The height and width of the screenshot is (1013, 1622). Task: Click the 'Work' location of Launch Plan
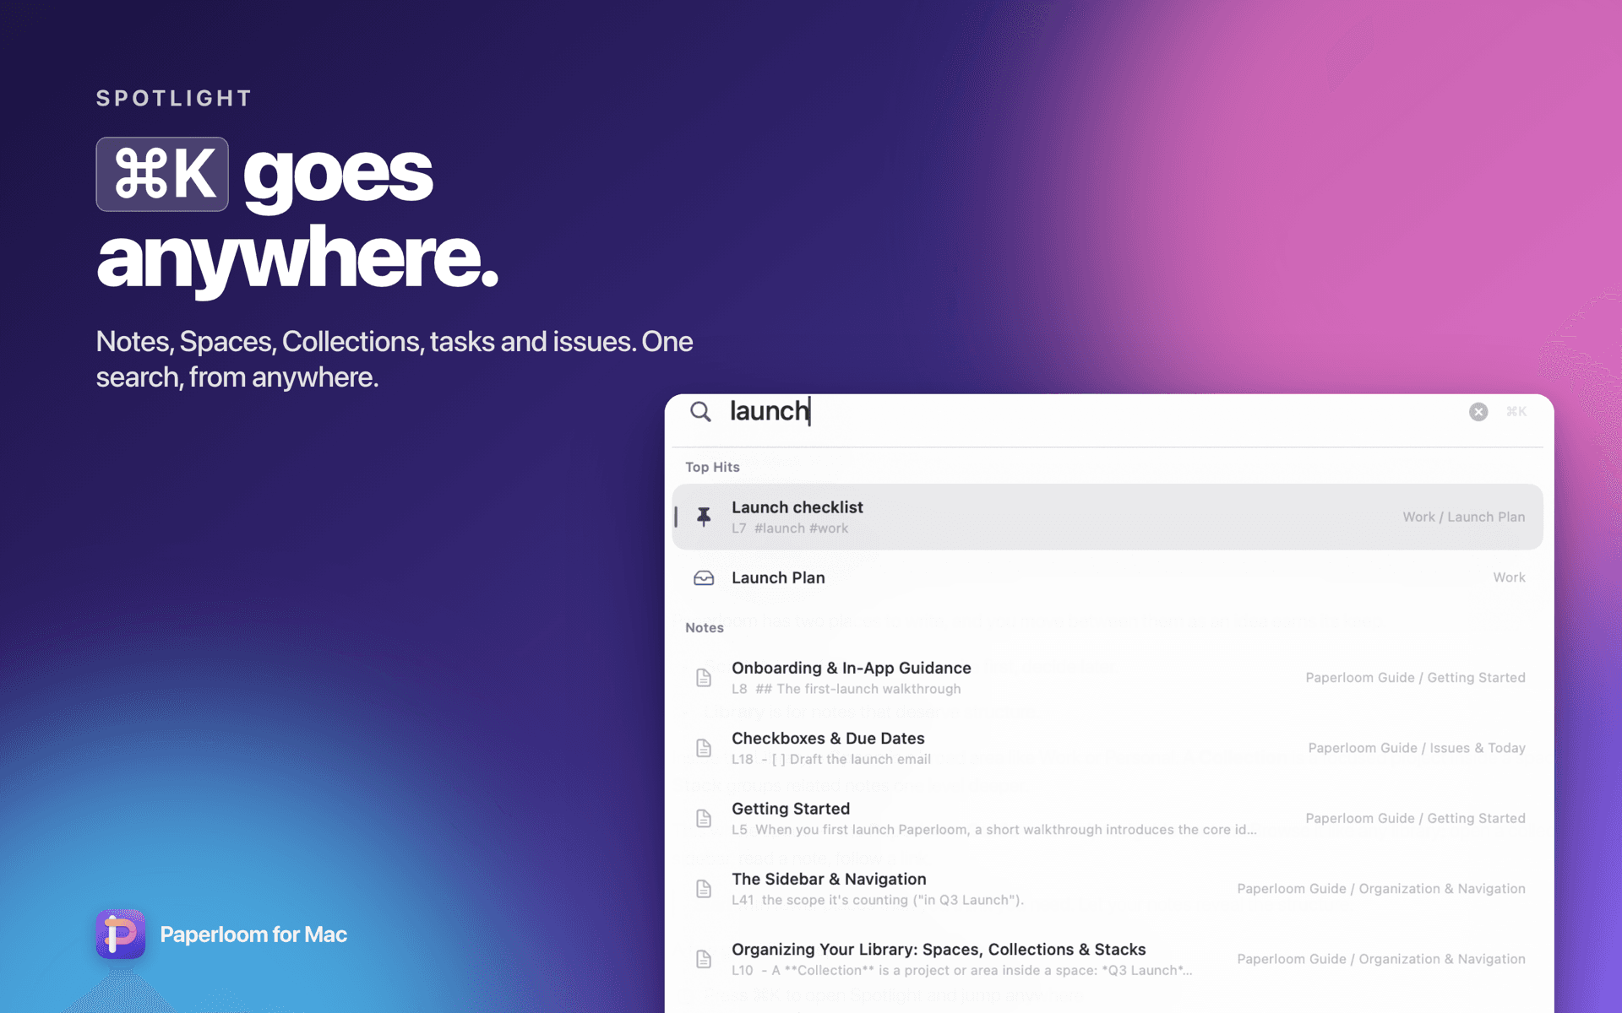(x=1509, y=577)
